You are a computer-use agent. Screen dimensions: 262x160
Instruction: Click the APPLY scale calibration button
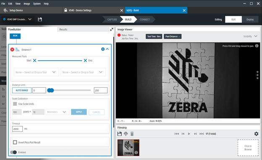79,112
